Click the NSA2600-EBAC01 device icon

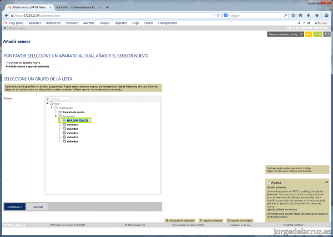(64, 120)
